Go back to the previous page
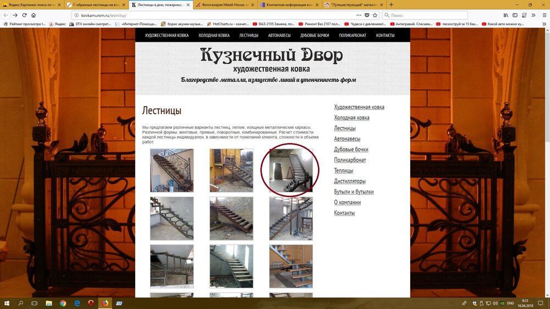 tap(5, 15)
